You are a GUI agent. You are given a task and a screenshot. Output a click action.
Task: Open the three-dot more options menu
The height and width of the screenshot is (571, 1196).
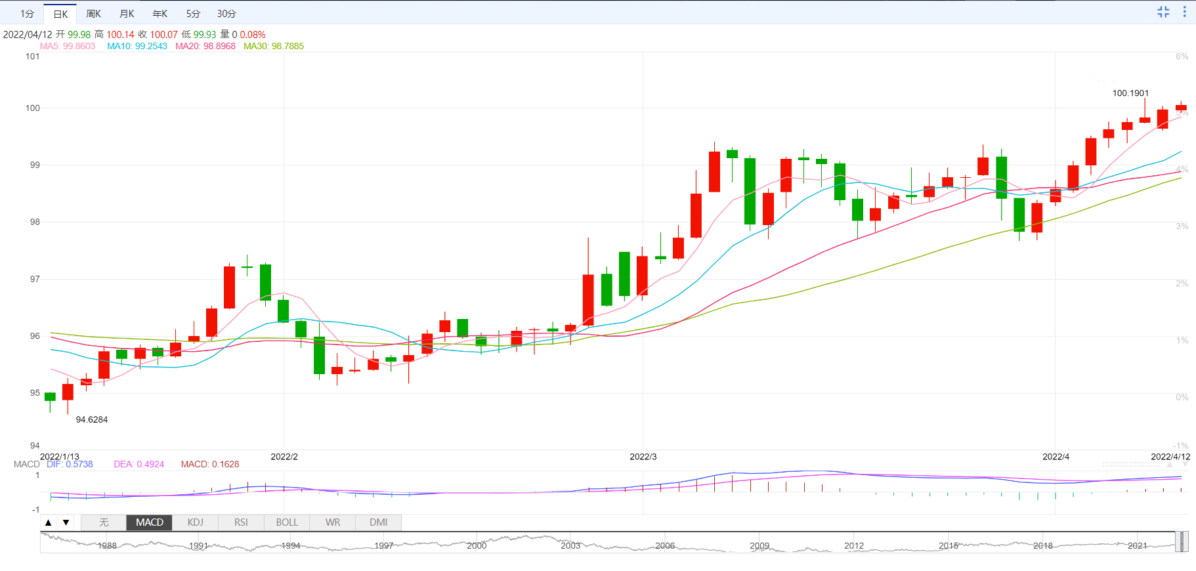click(x=1184, y=12)
